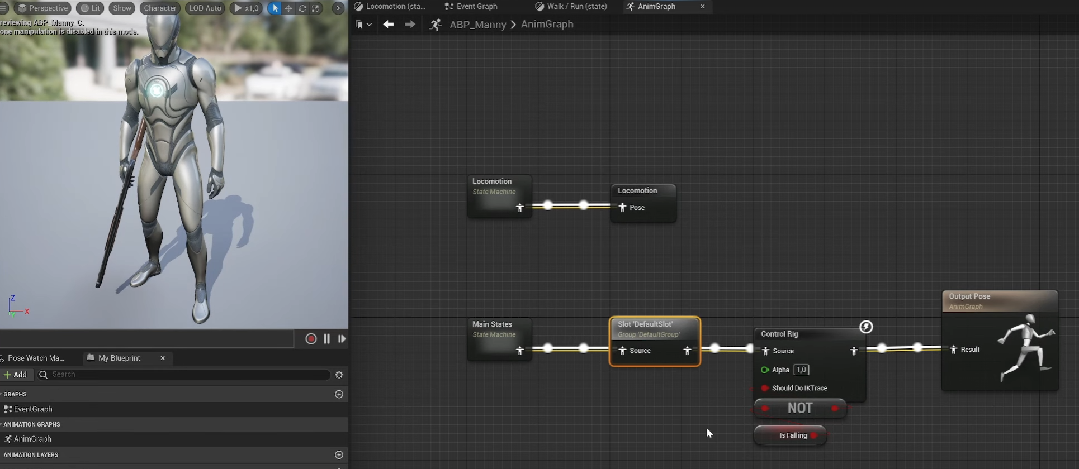
Task: Open the Perspective view mode dropdown
Action: click(42, 8)
